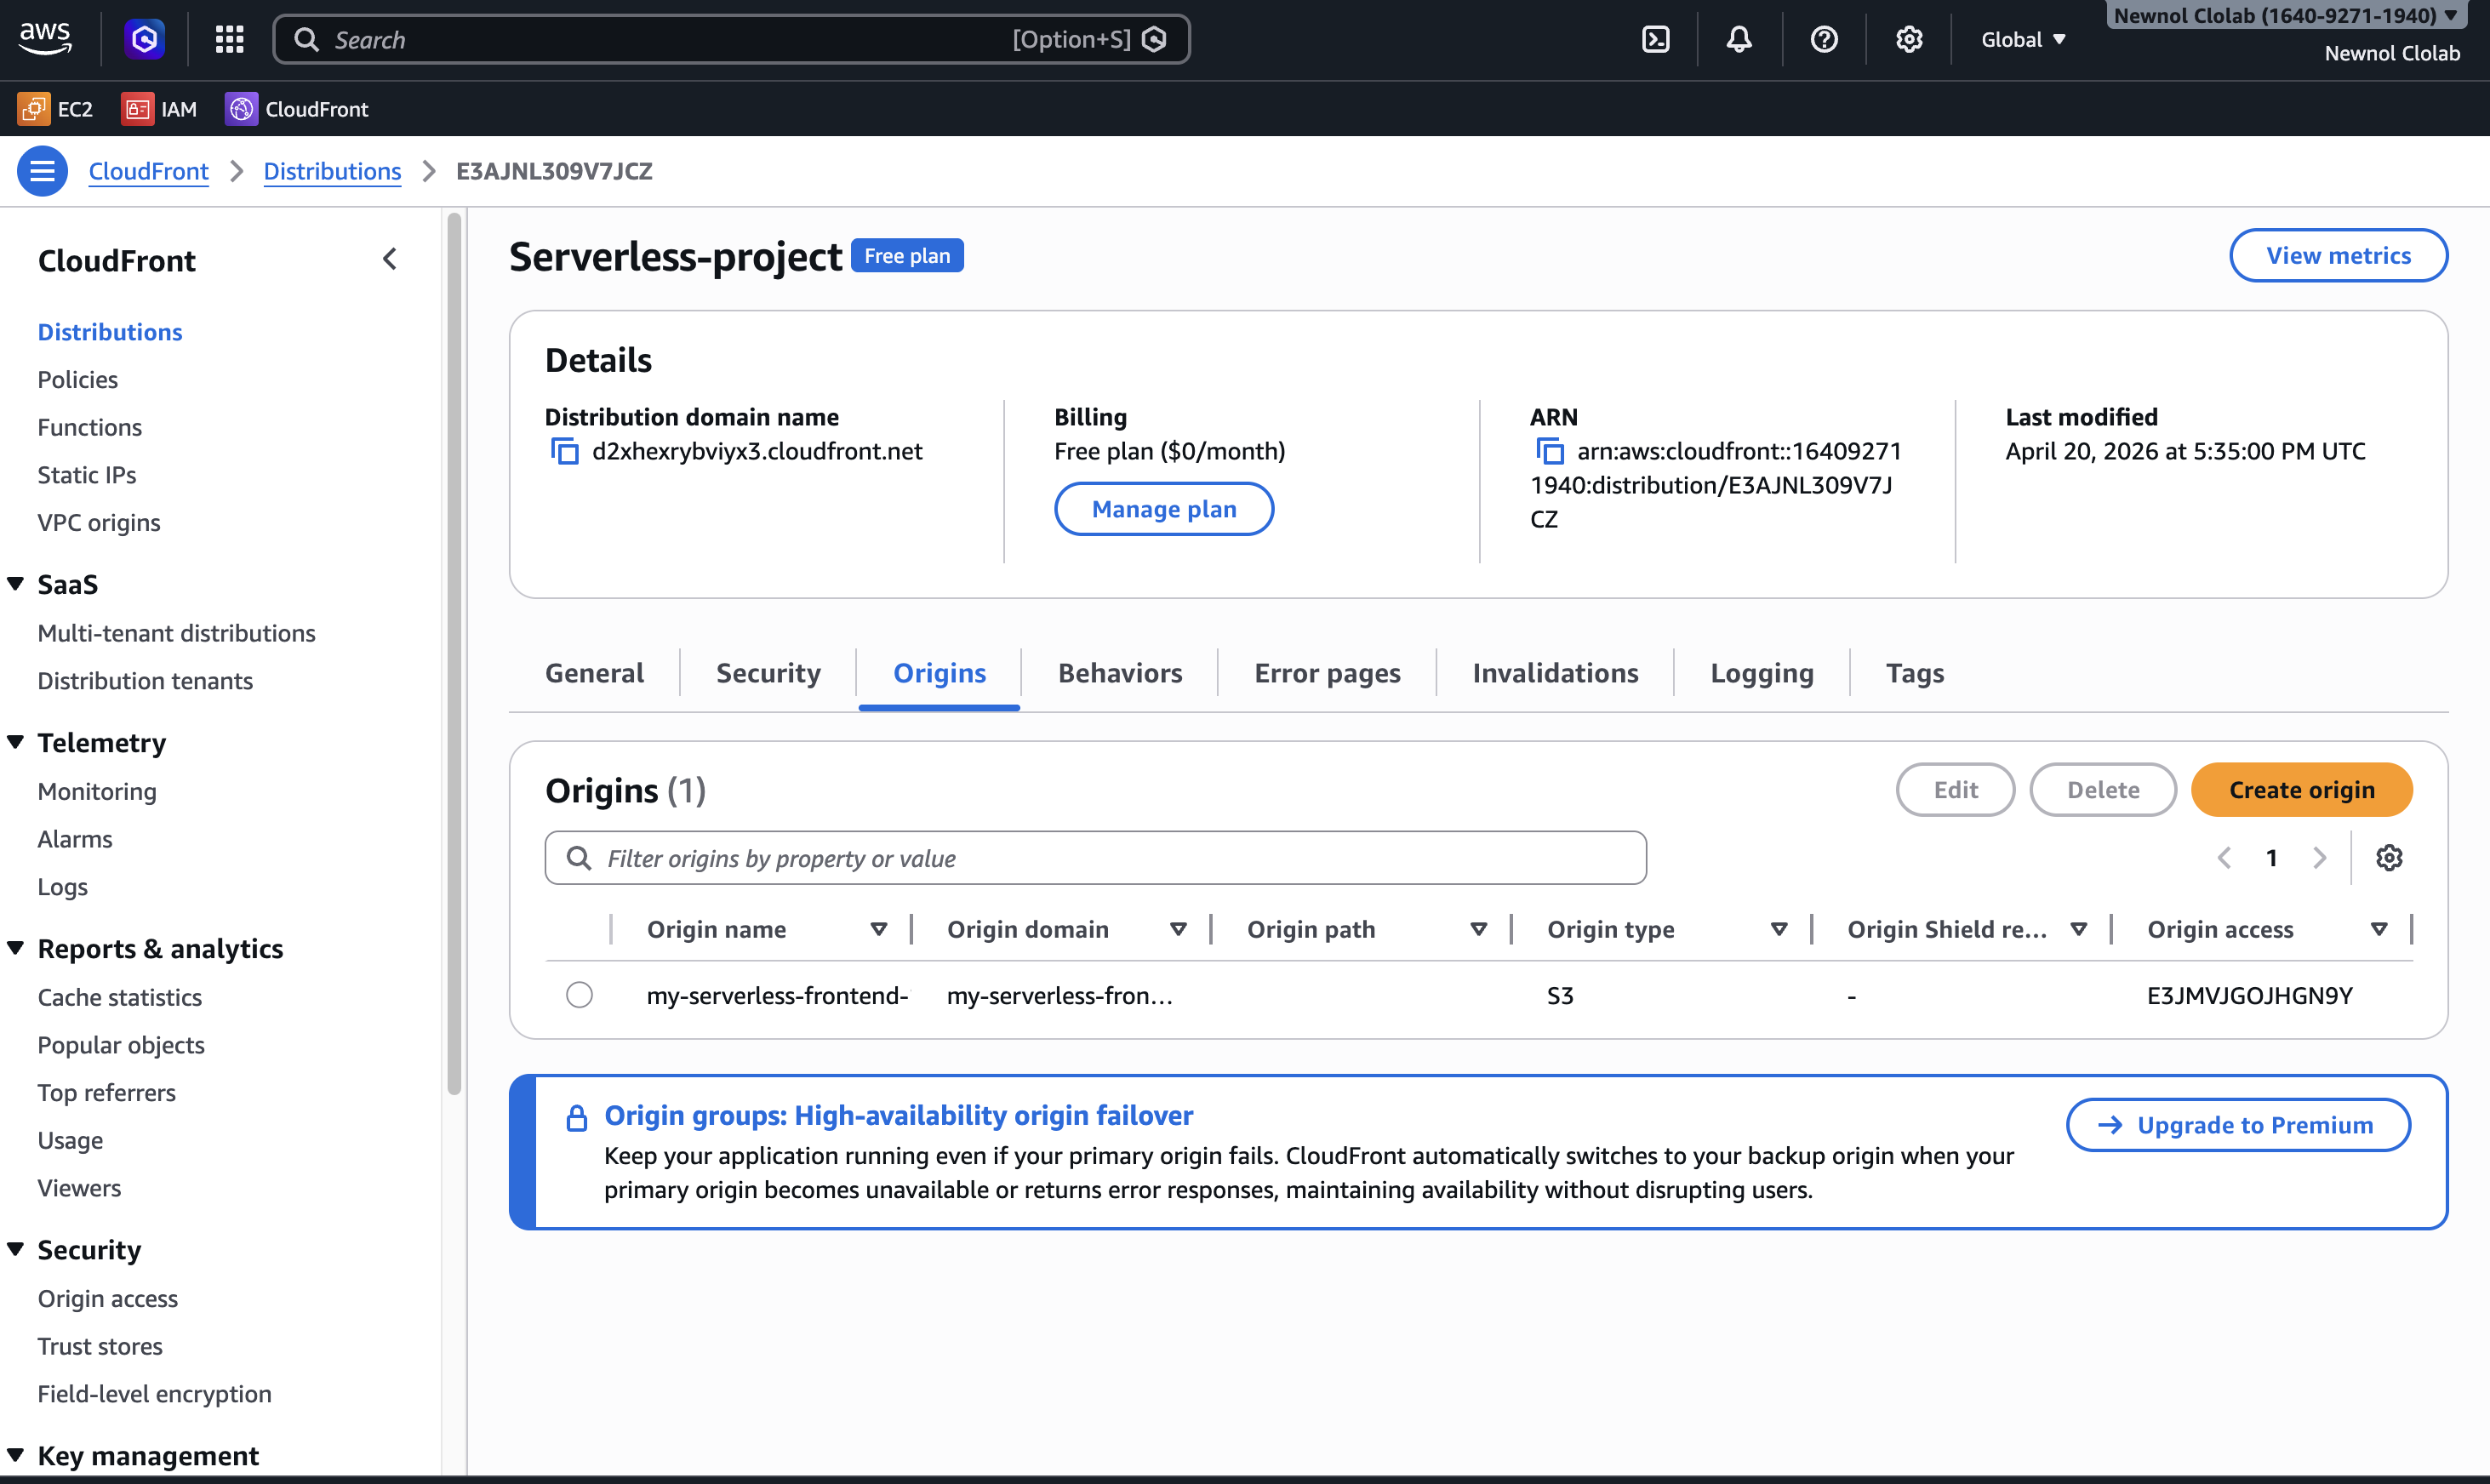Copy the distribution ARN
This screenshot has width=2490, height=1484.
tap(1550, 451)
